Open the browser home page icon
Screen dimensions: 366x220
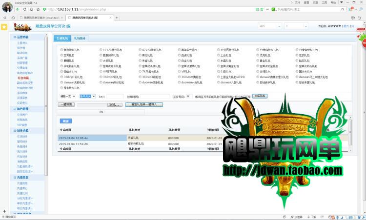click(x=31, y=9)
